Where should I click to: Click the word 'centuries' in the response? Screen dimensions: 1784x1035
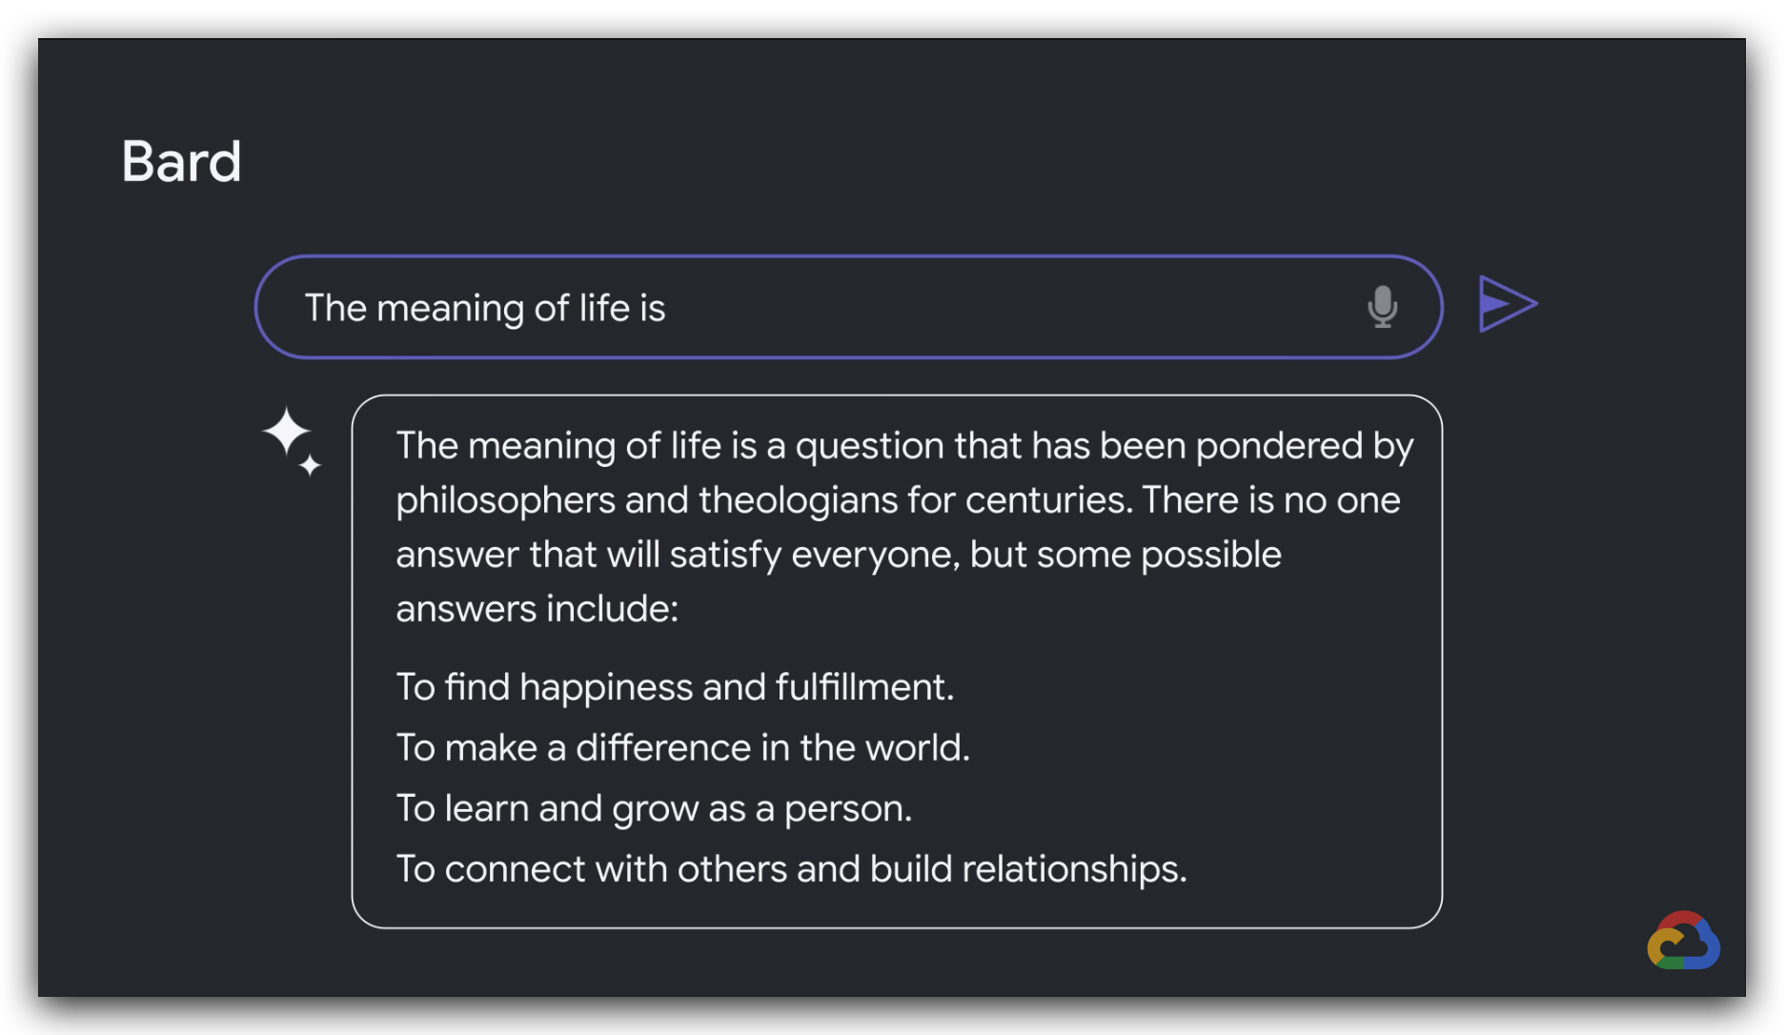tap(1046, 500)
